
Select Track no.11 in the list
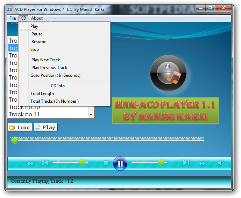(48, 114)
